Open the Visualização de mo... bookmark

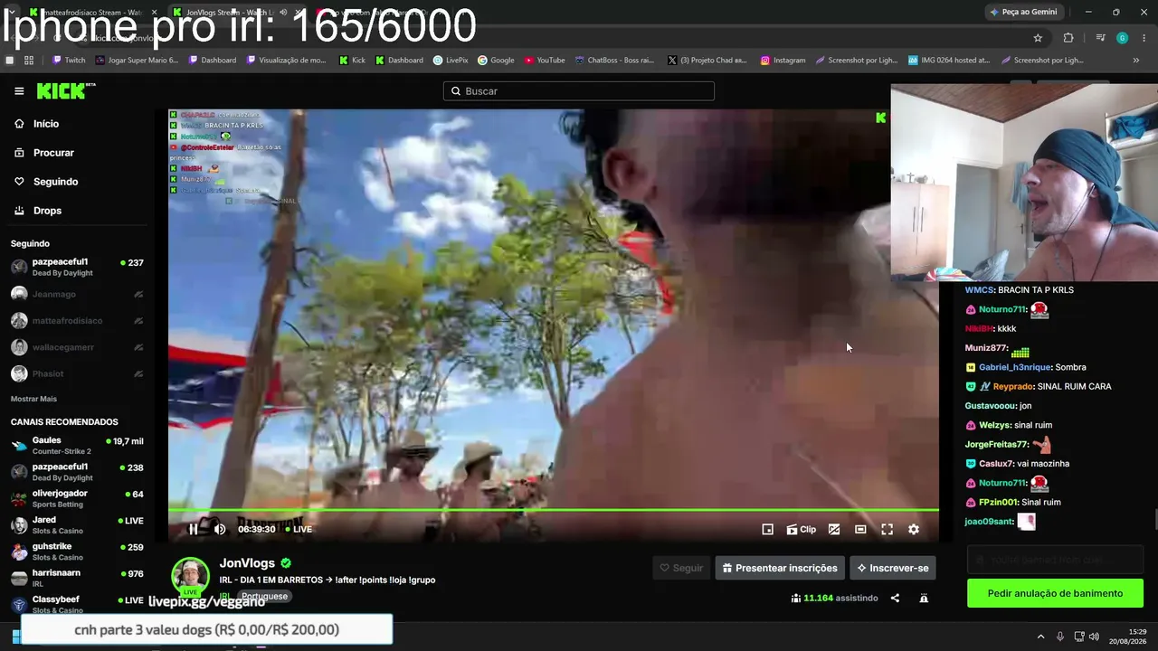(285, 61)
